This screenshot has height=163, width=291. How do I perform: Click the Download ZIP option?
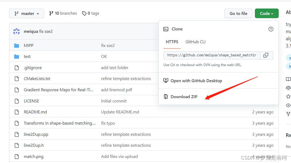tap(184, 97)
